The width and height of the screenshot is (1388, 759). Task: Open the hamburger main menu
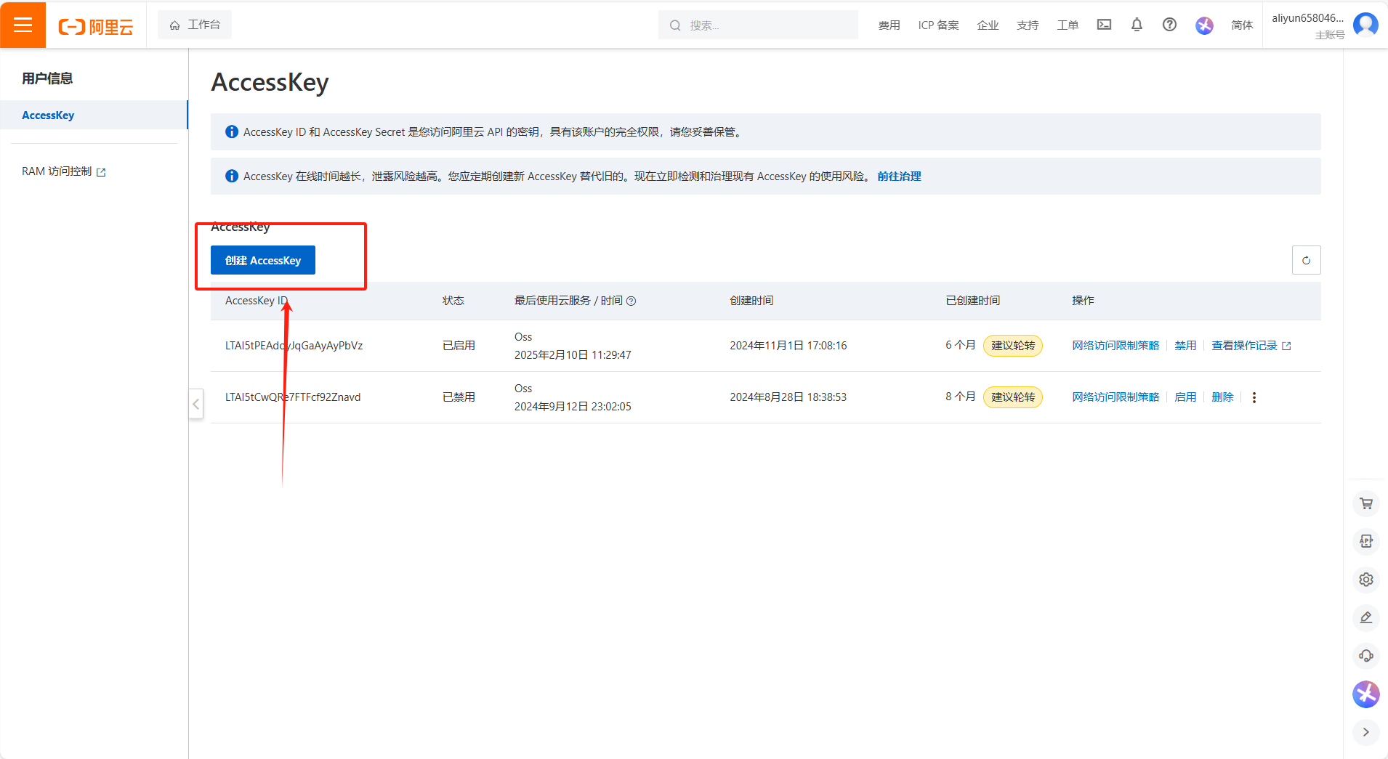23,25
